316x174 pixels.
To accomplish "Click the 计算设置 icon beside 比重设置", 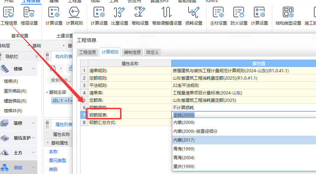I will pyautogui.click(x=99, y=12).
